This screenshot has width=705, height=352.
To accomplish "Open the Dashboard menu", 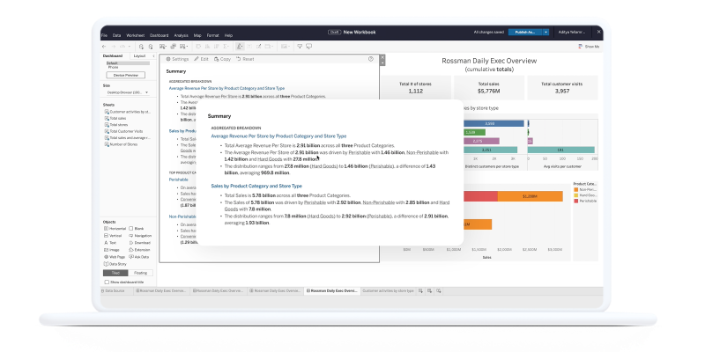I will [x=160, y=35].
